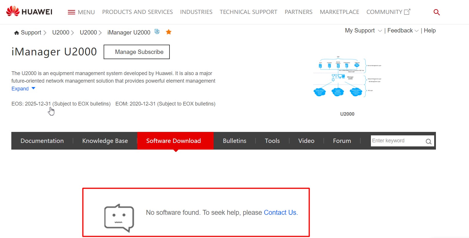Switch to the Documentation tab
469x238 pixels.
click(x=42, y=141)
